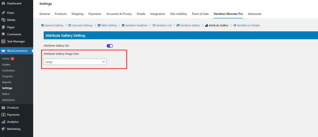The width and height of the screenshot is (318, 137).
Task: Go to the Payments settings tab
Action: [95, 14]
